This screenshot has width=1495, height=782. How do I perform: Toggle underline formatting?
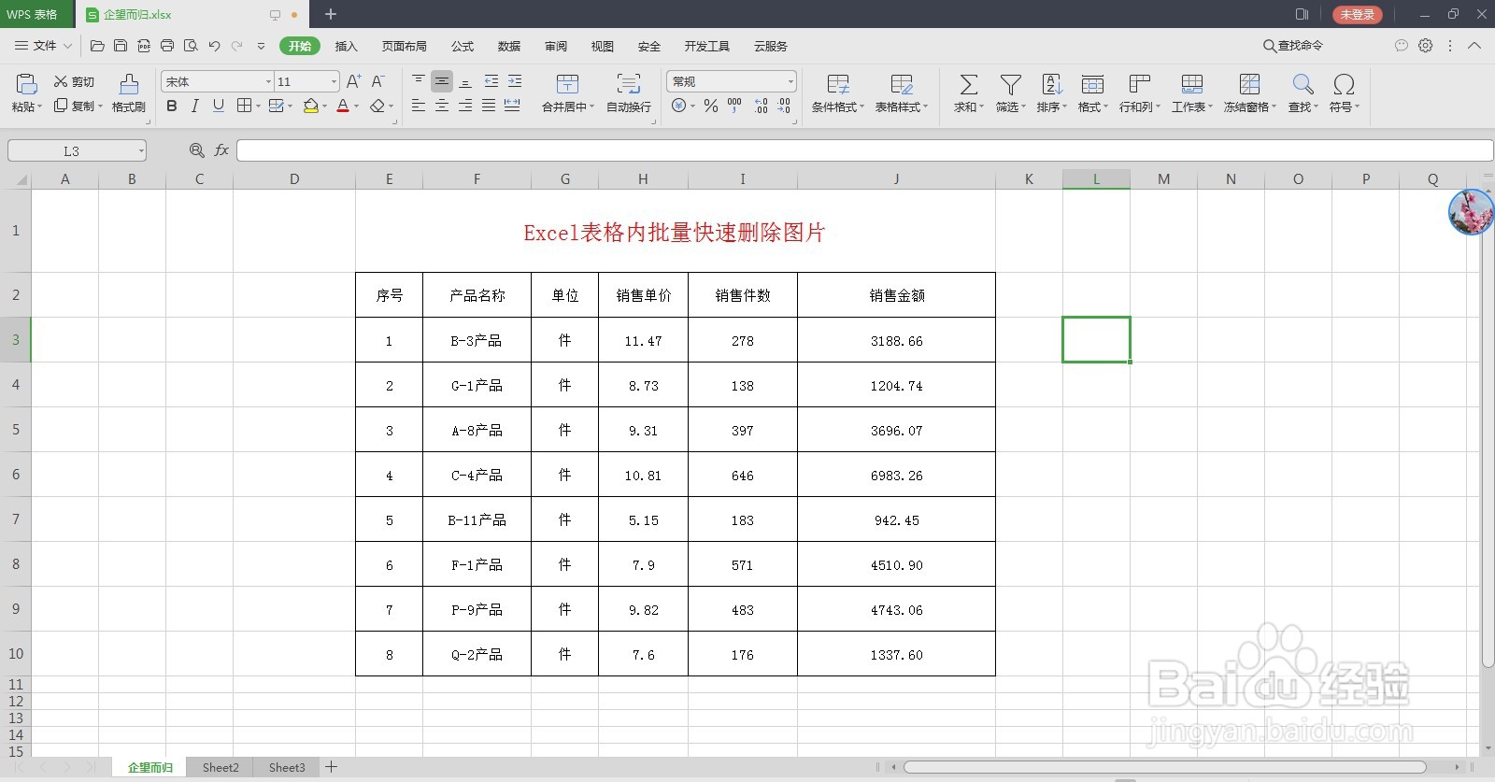pos(218,106)
